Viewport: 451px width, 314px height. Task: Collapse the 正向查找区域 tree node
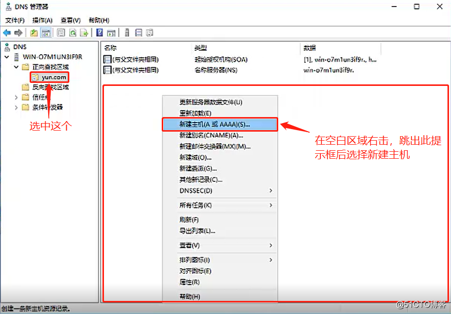click(x=16, y=67)
